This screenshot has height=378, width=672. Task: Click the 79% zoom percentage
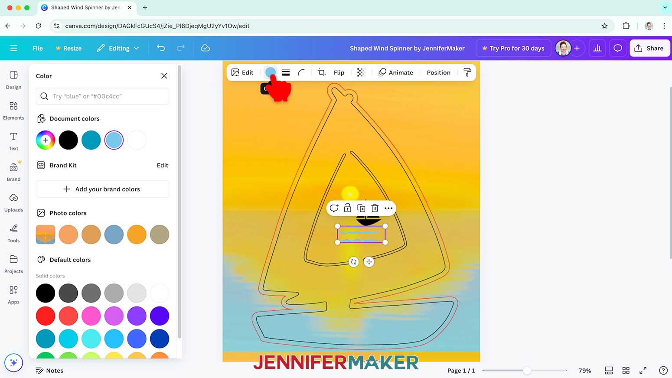pyautogui.click(x=585, y=371)
